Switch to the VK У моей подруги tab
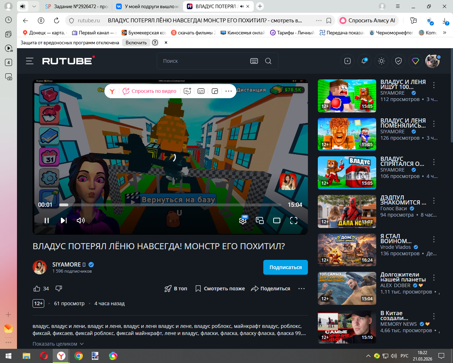The height and width of the screenshot is (363, 453). click(148, 6)
